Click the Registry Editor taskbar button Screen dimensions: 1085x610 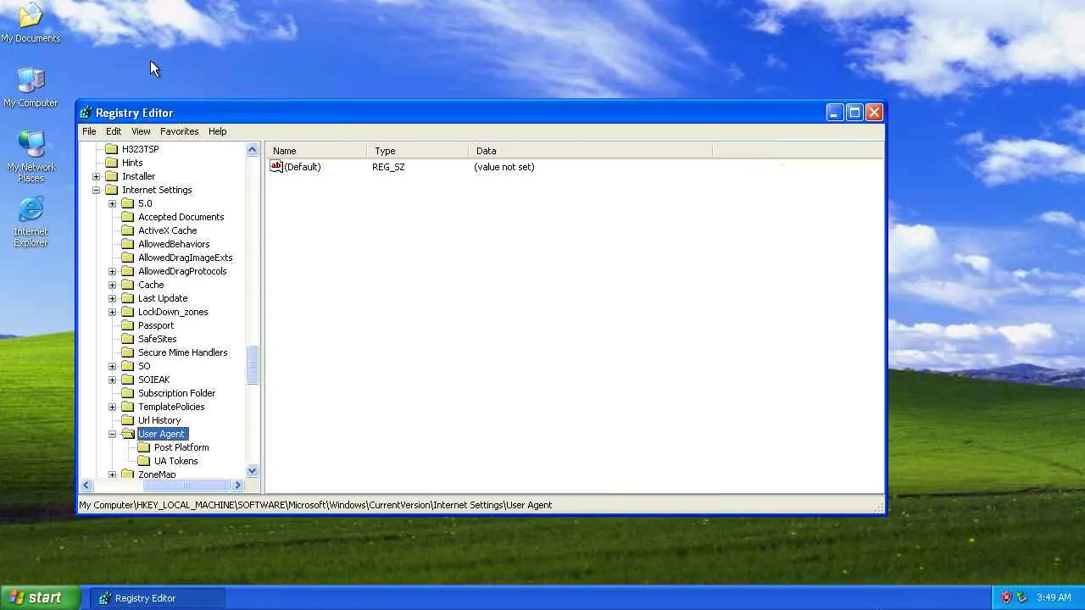pyautogui.click(x=158, y=598)
